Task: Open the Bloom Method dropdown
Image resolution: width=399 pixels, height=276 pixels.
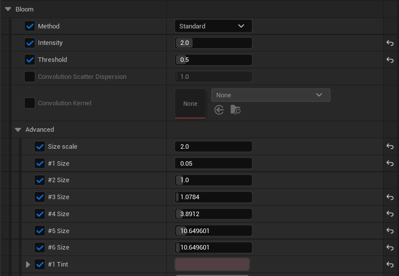Action: tap(213, 26)
